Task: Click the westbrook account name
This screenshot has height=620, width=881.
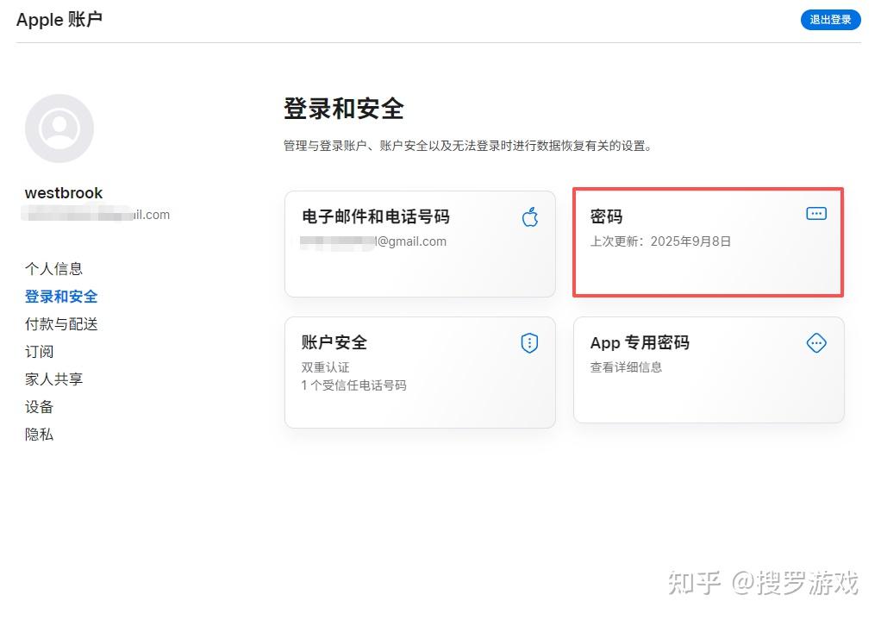Action: [x=64, y=193]
